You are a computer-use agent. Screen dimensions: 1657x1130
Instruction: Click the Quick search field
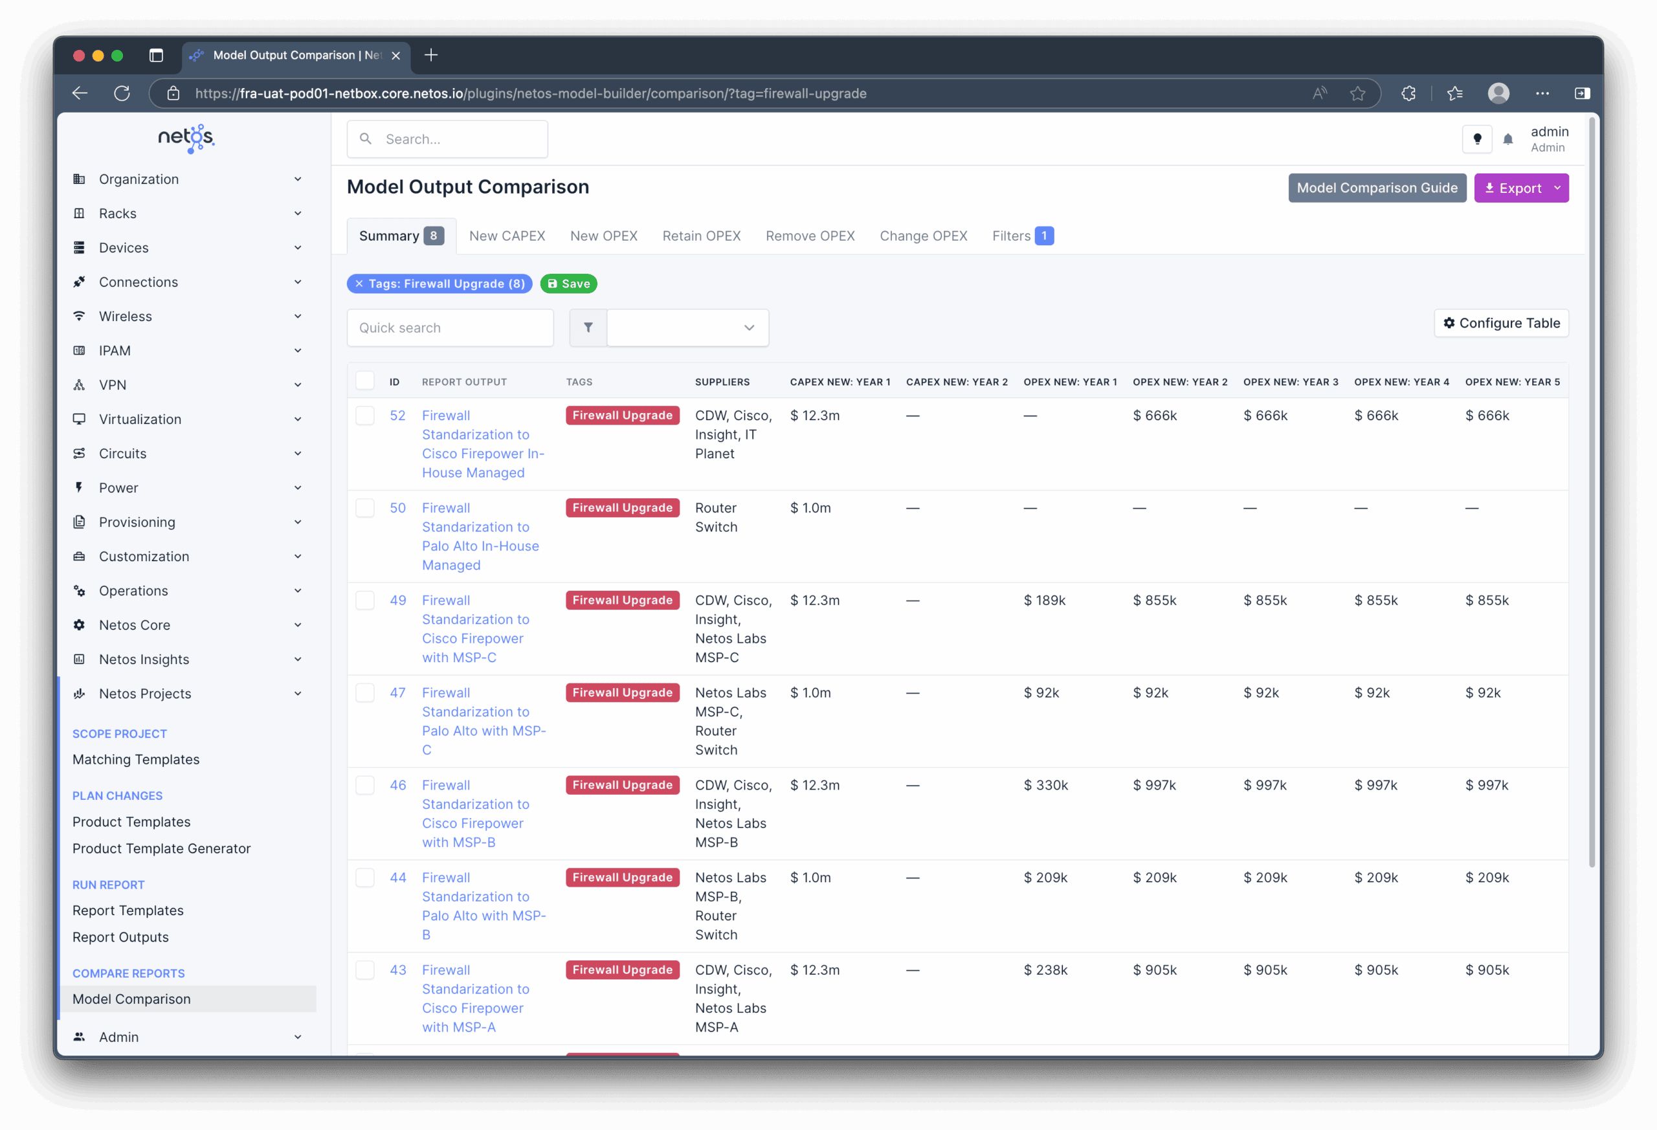click(450, 328)
